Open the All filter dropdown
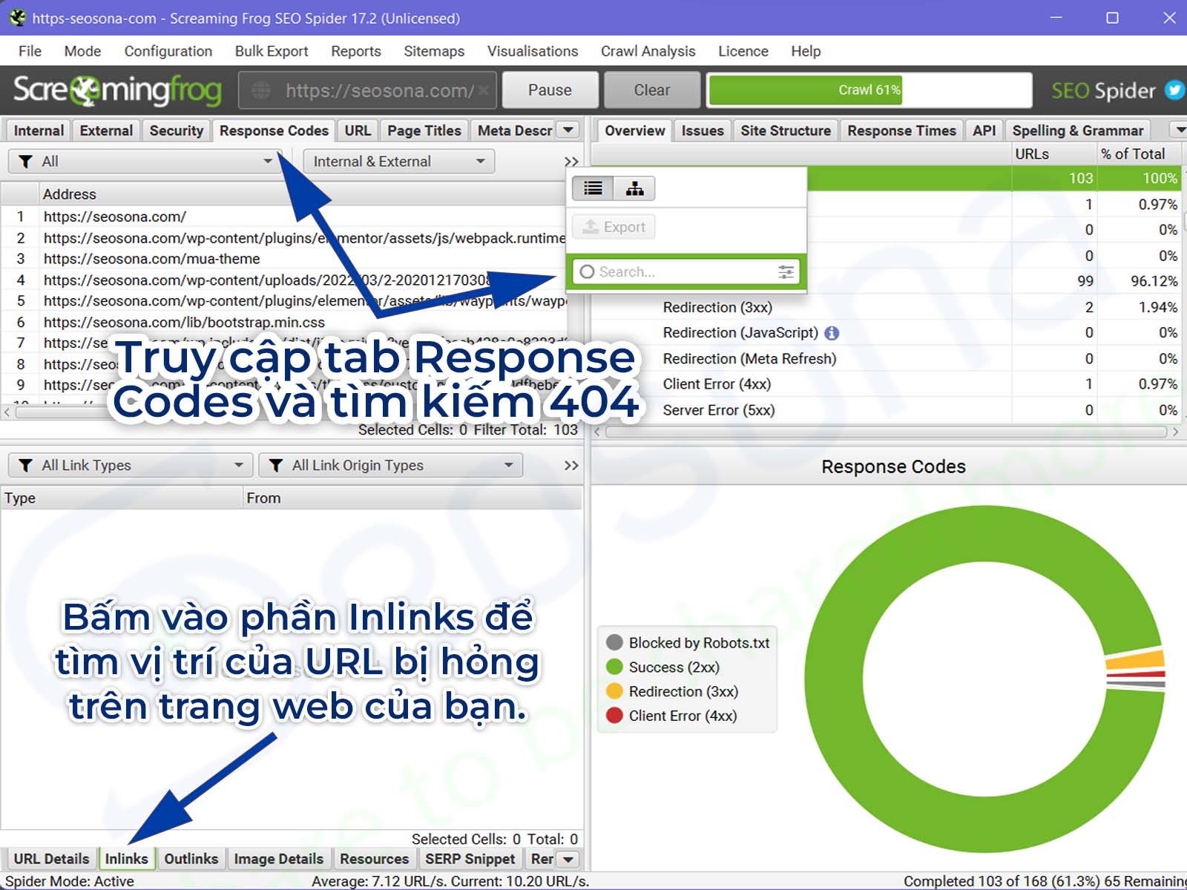 (145, 162)
